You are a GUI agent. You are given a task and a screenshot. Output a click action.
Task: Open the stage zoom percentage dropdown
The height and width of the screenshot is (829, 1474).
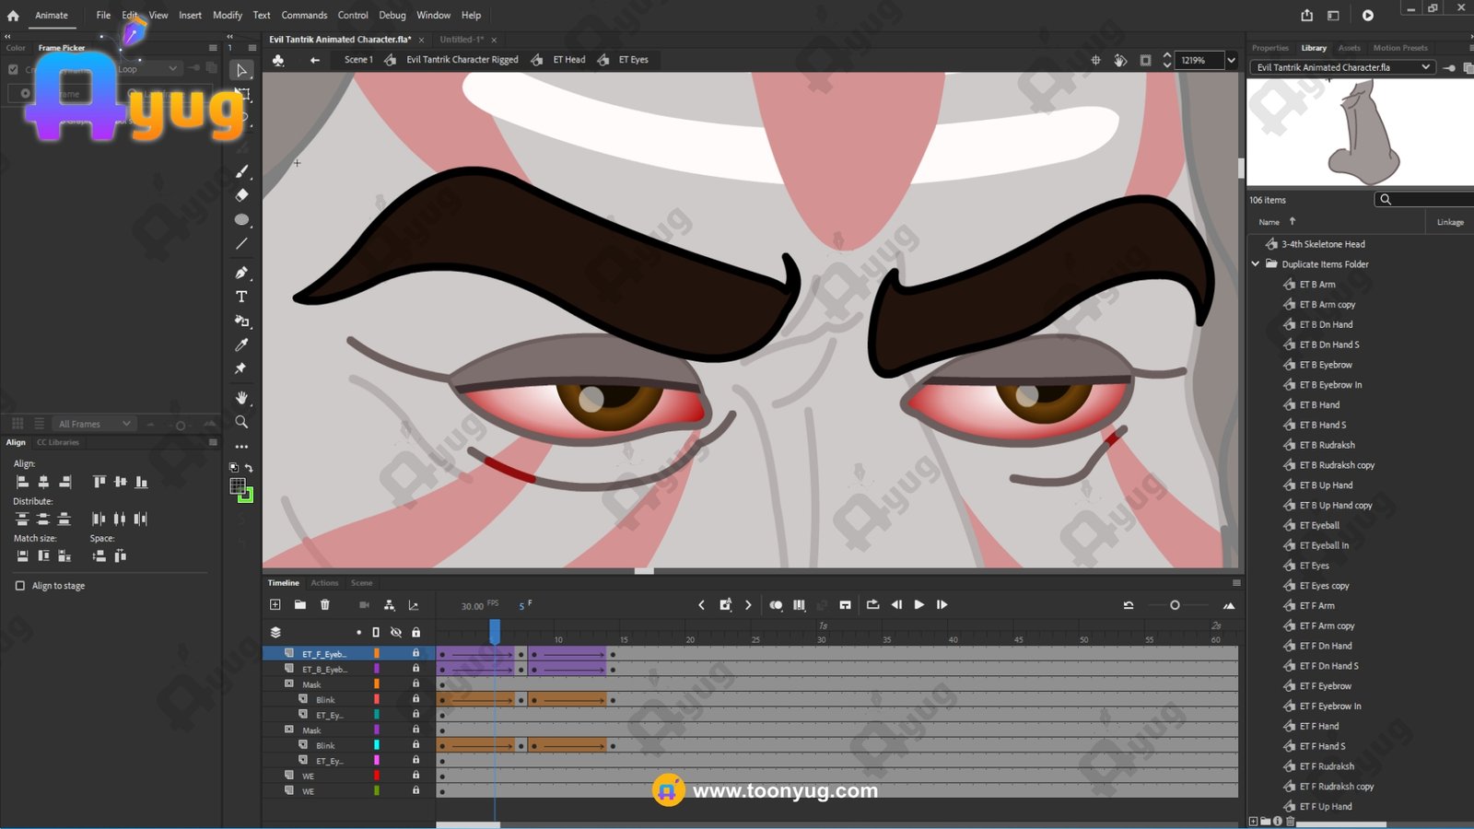(1231, 60)
